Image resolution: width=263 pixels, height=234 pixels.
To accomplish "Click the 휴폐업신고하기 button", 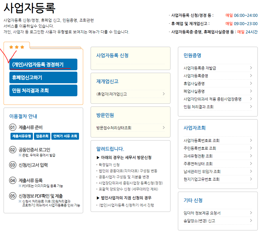I will pyautogui.click(x=43, y=77).
